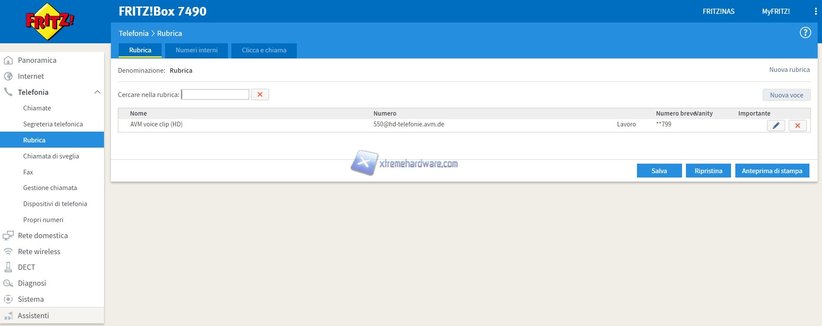Open the Internet globe section

tap(8, 76)
